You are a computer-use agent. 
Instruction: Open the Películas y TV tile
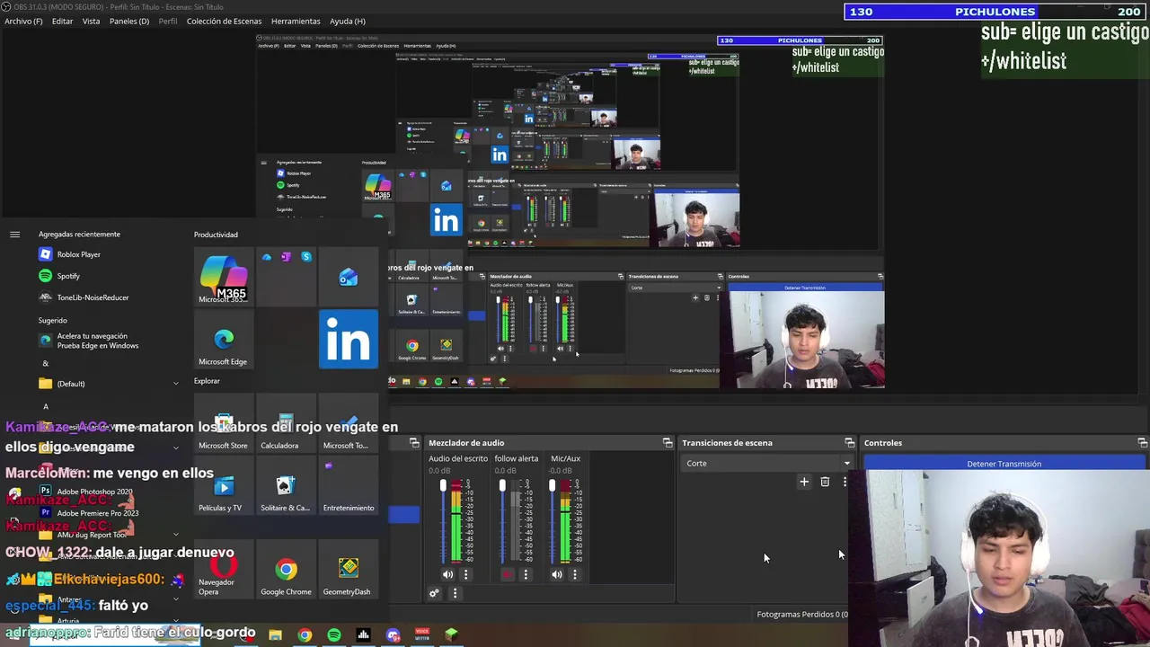point(223,486)
